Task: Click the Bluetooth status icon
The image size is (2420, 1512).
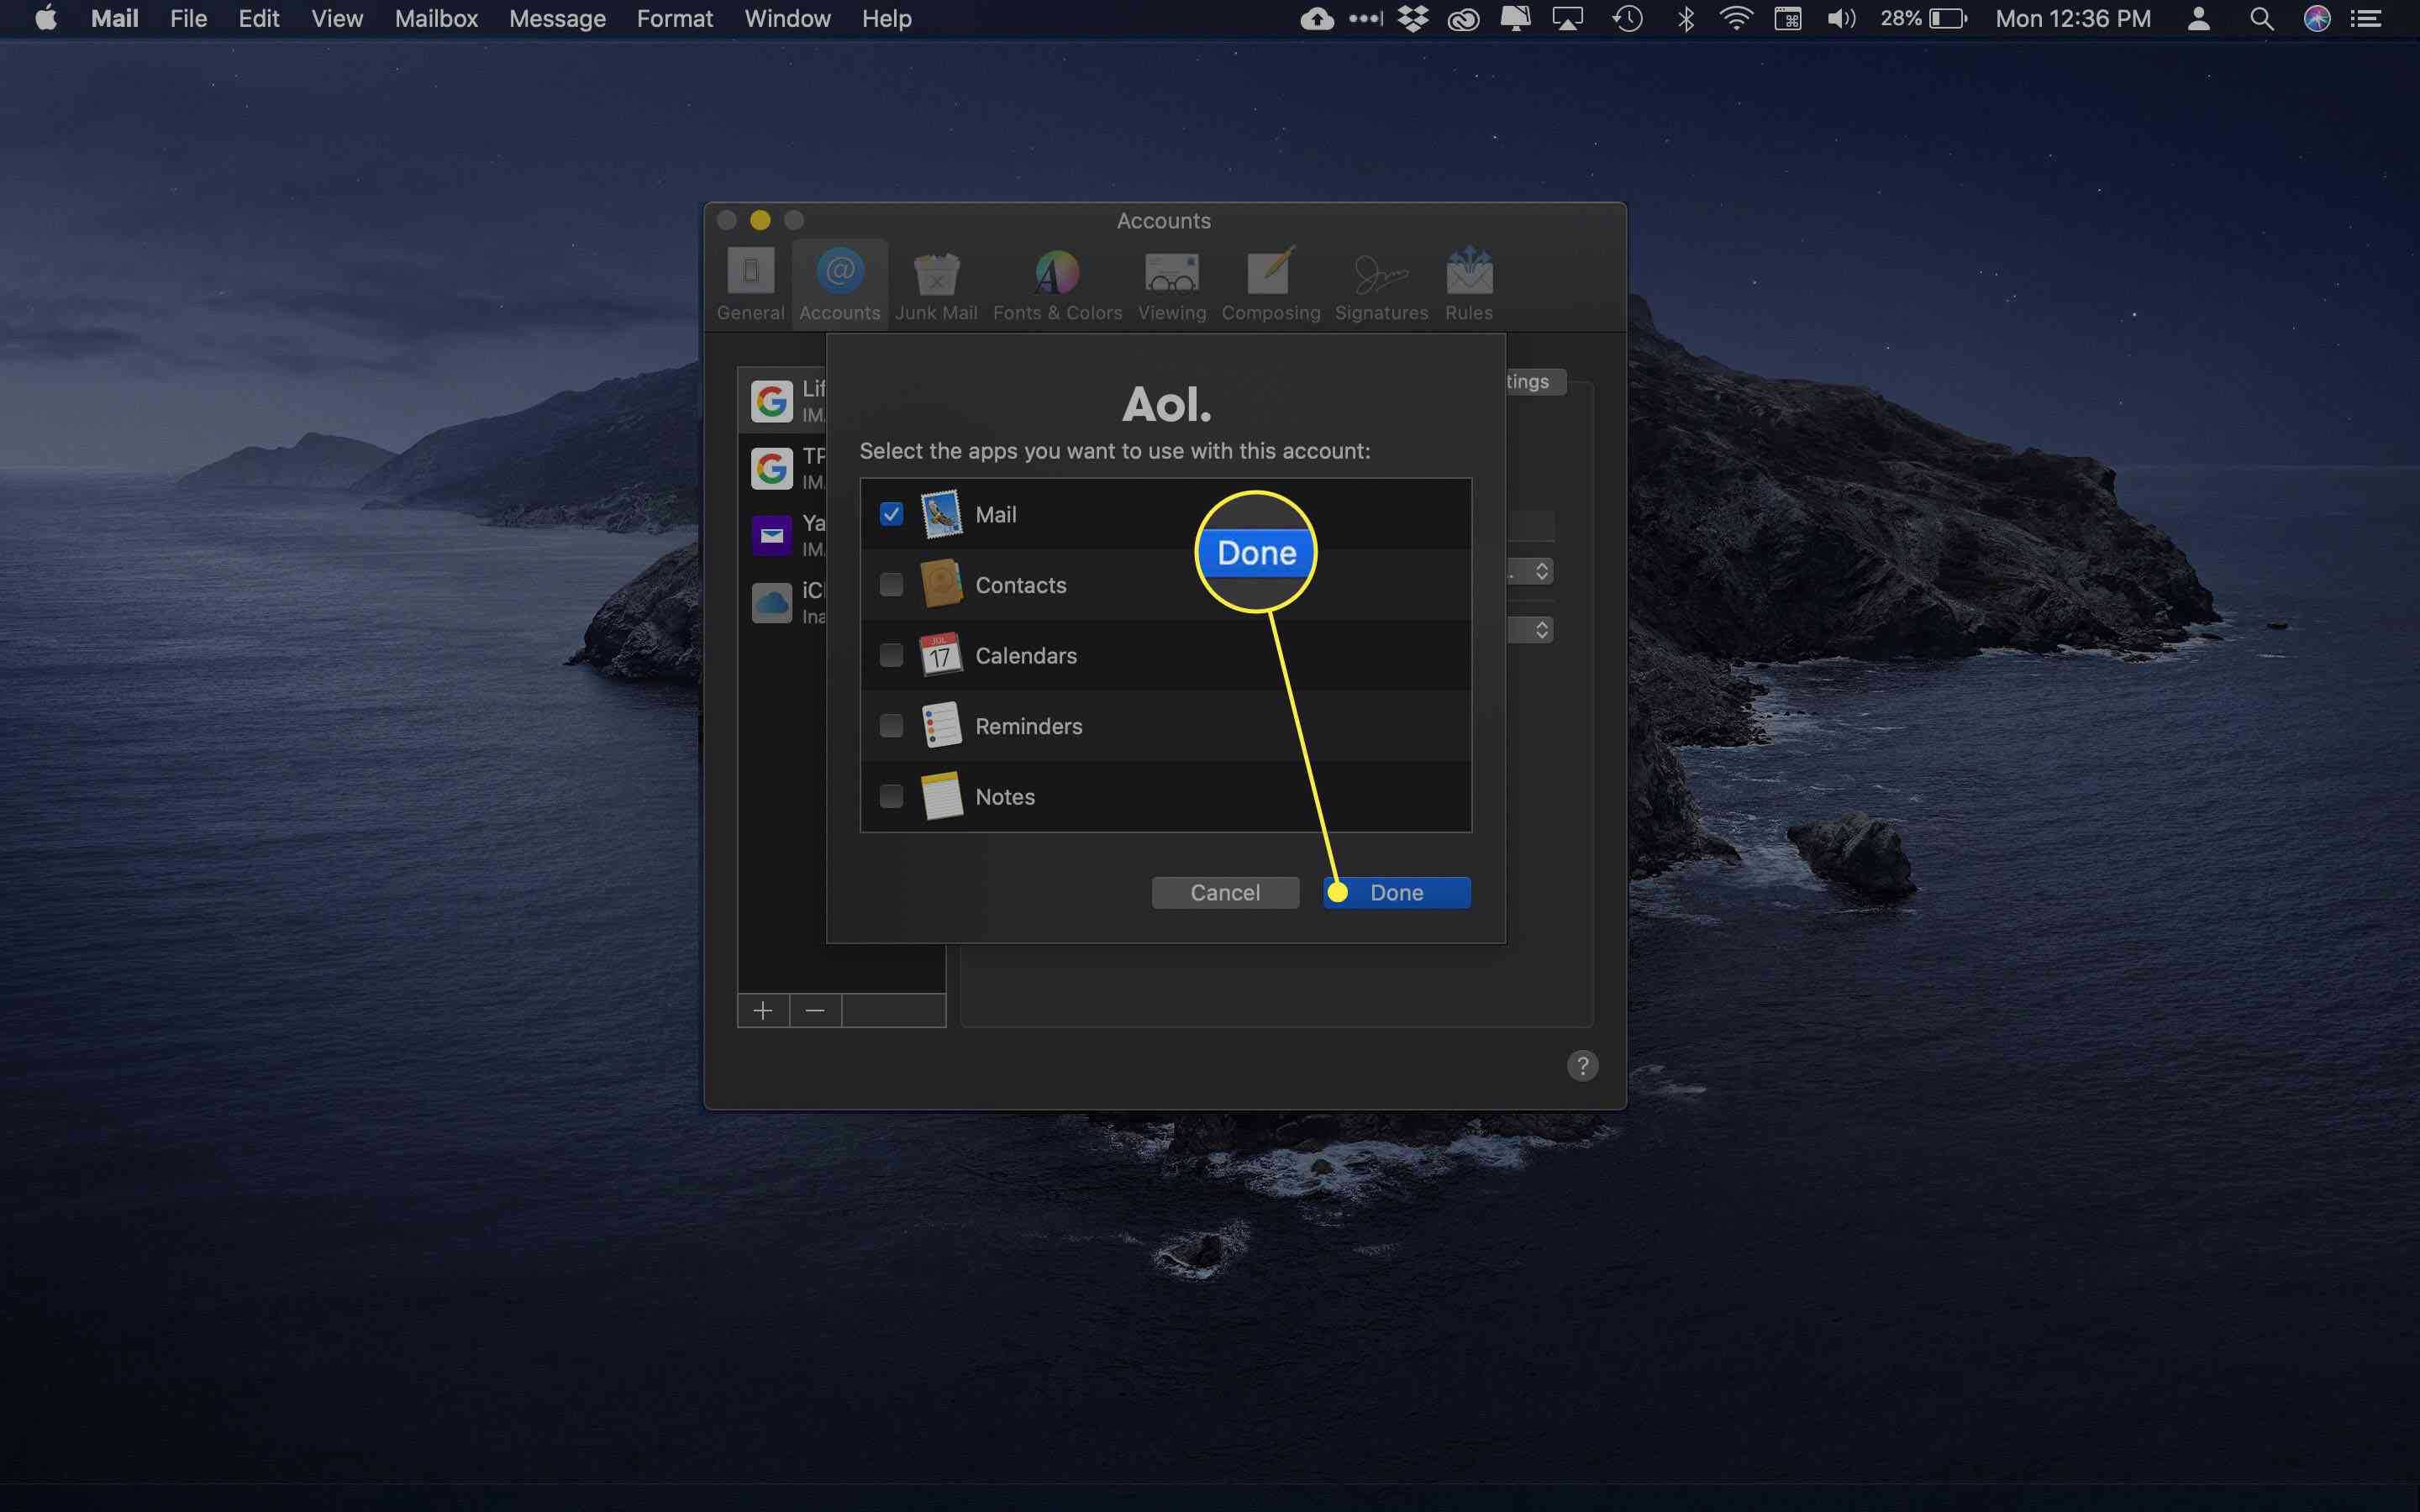Action: [x=1685, y=19]
